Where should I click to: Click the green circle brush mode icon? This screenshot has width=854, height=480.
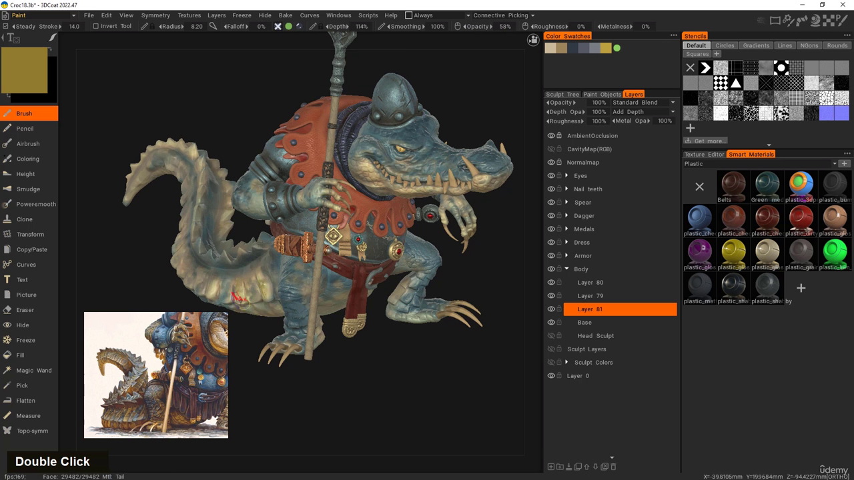288,27
